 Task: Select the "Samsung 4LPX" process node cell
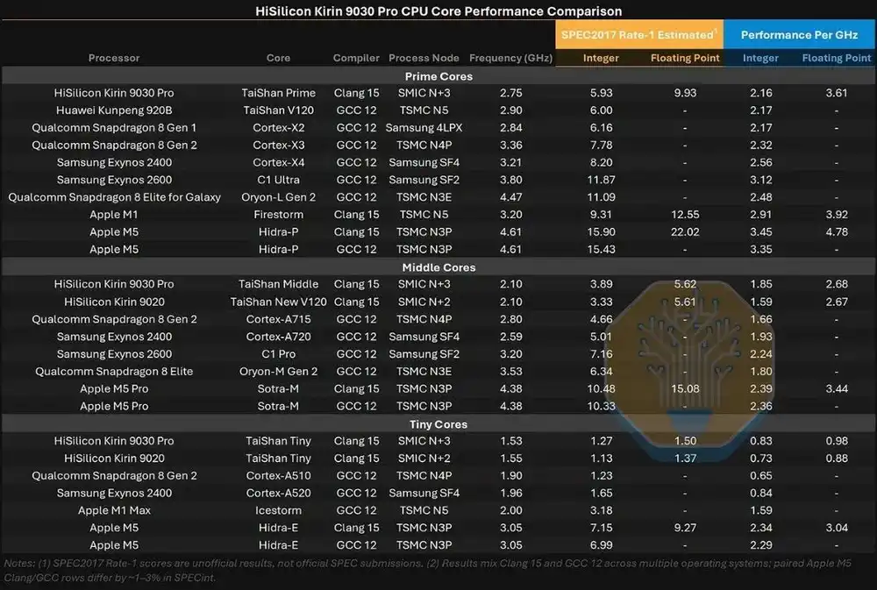click(x=424, y=127)
